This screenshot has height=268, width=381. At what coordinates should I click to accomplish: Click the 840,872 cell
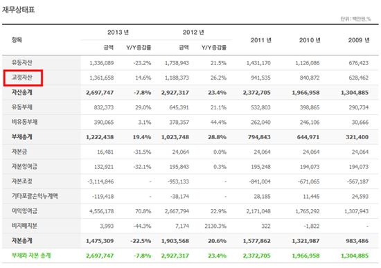pos(310,78)
